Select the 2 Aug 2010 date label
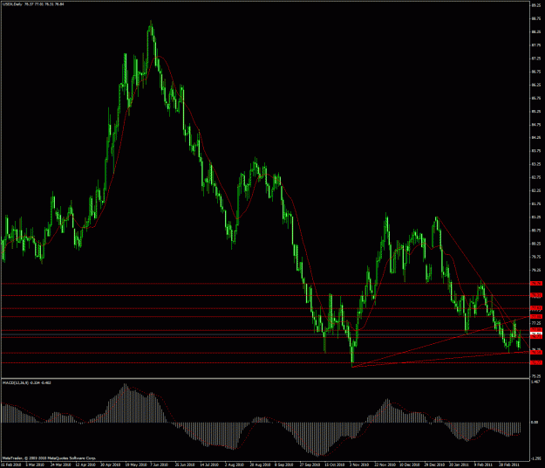Viewport: 545px width, 468px height. pyautogui.click(x=234, y=465)
